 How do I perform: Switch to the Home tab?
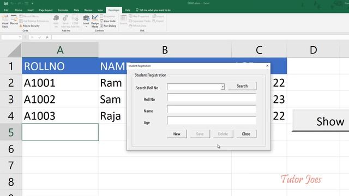(19, 10)
